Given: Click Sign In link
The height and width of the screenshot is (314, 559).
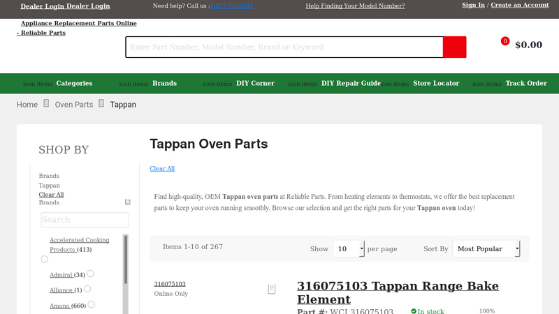Looking at the screenshot, I should 473,5.
